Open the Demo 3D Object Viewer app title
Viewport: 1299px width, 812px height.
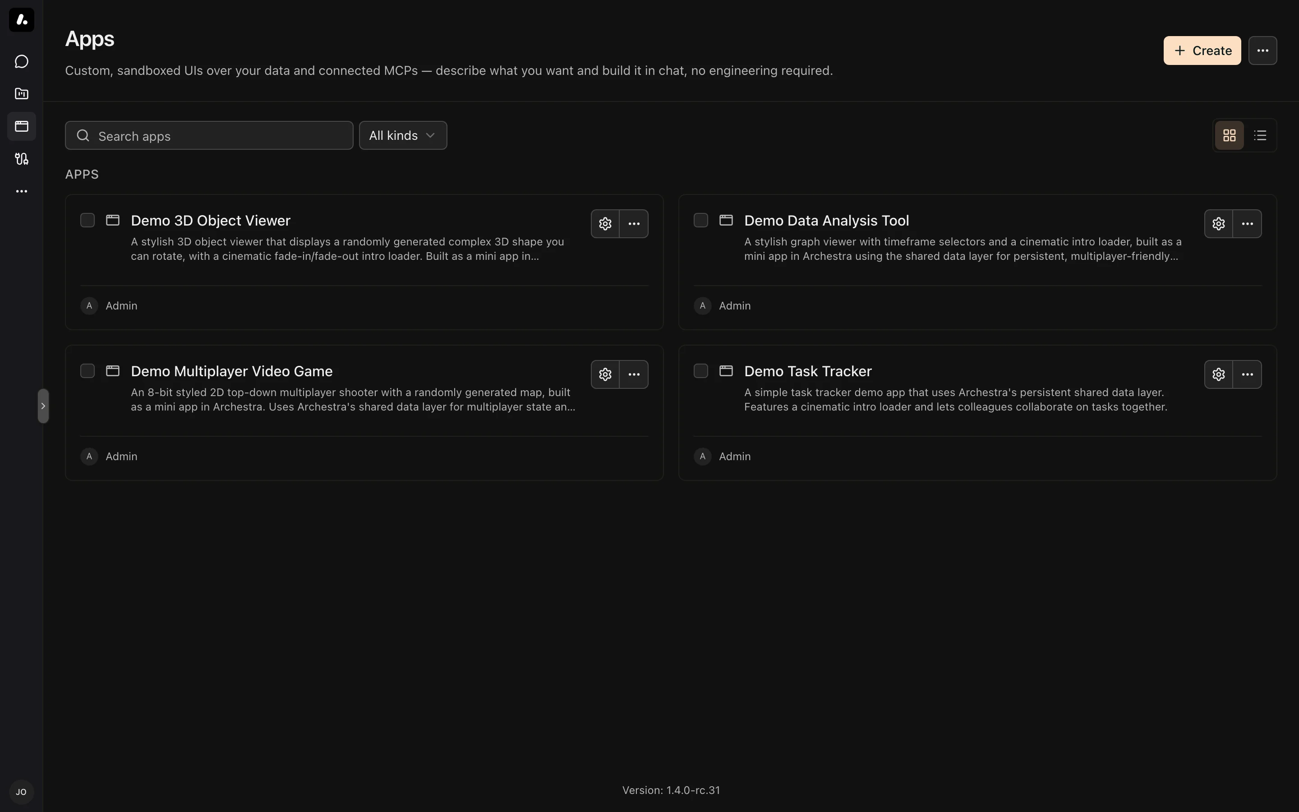[x=211, y=220]
